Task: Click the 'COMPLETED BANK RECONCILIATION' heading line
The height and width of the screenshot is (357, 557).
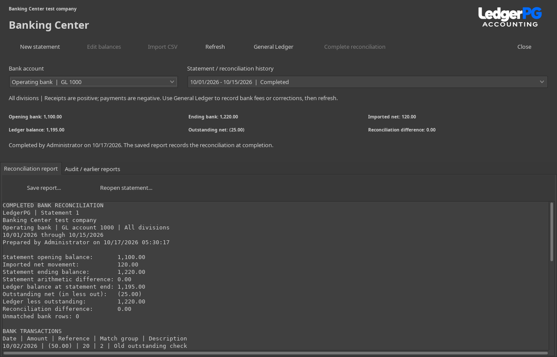Action: (x=53, y=205)
